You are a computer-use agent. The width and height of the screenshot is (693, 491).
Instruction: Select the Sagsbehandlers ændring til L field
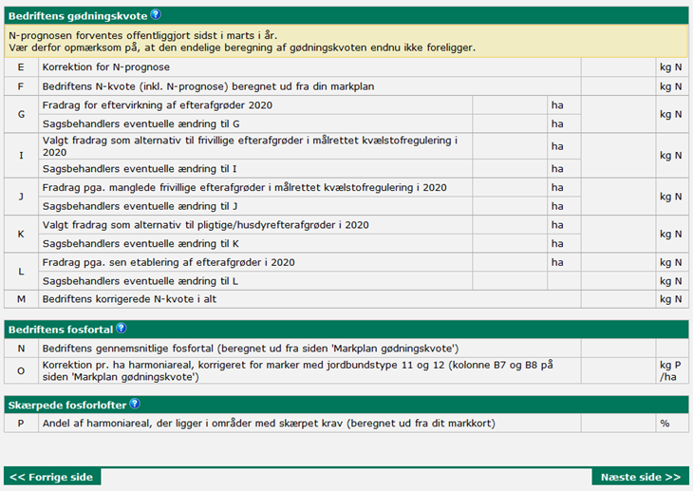(510, 281)
